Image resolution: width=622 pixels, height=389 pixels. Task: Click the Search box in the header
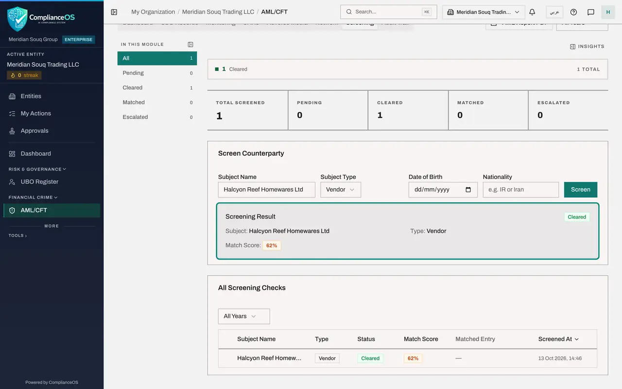pos(389,12)
